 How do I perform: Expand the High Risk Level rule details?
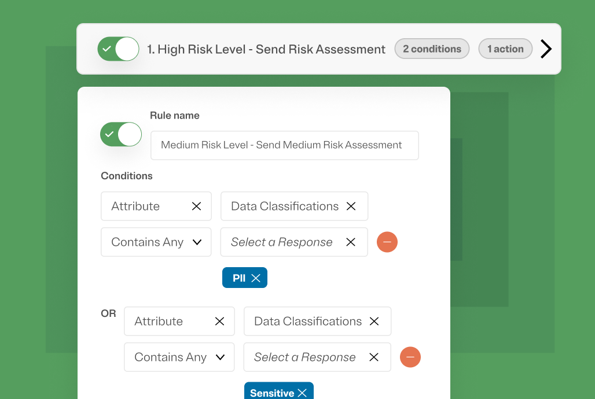click(546, 49)
